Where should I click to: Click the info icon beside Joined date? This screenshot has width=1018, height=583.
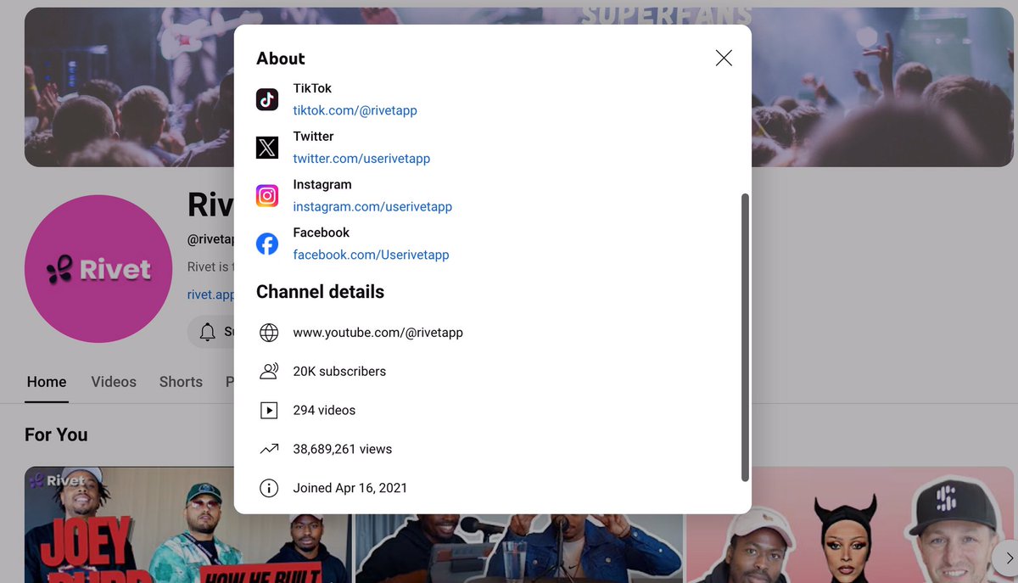pyautogui.click(x=269, y=488)
